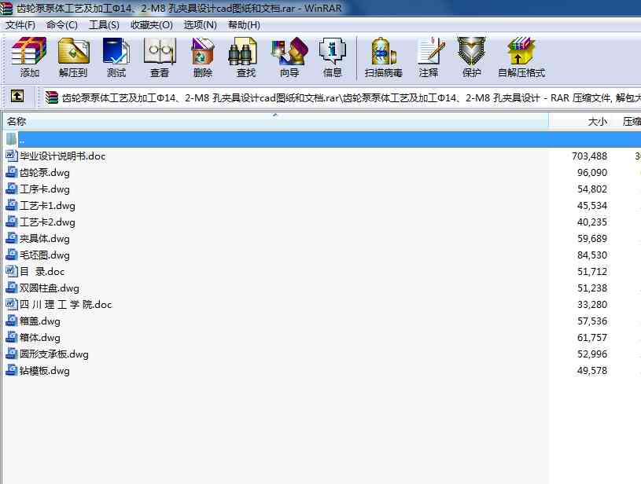Open the 选项(N) menu

pos(200,24)
